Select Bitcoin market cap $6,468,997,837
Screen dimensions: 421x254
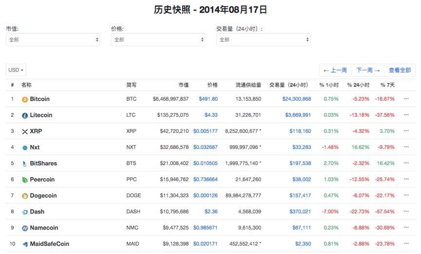171,99
